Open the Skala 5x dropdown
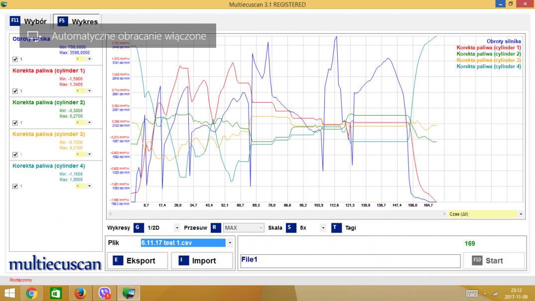Screen dimensions: 535x301 [323, 228]
